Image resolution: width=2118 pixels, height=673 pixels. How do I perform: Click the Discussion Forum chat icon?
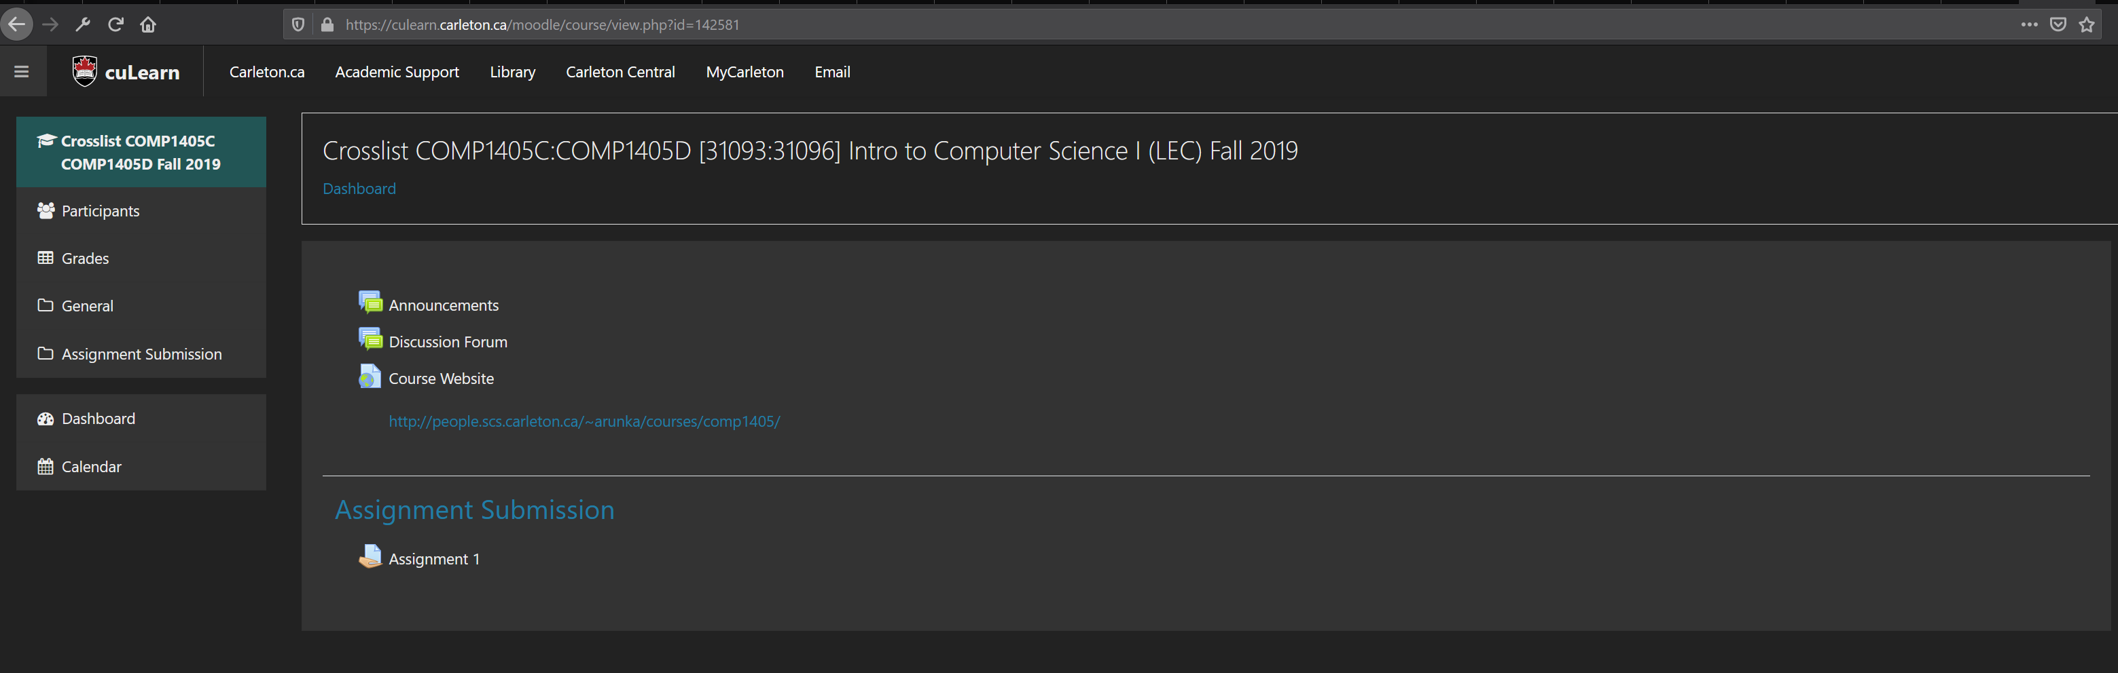370,339
